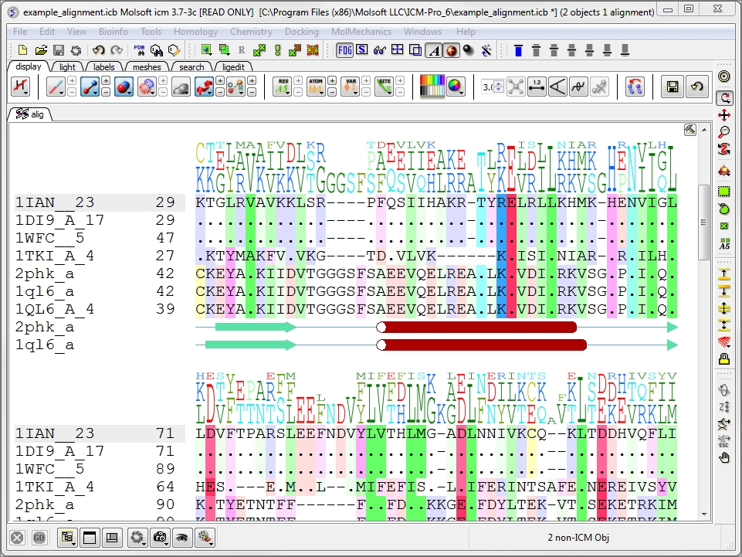Open the residue label RES dropdown
The height and width of the screenshot is (557, 742).
click(283, 87)
